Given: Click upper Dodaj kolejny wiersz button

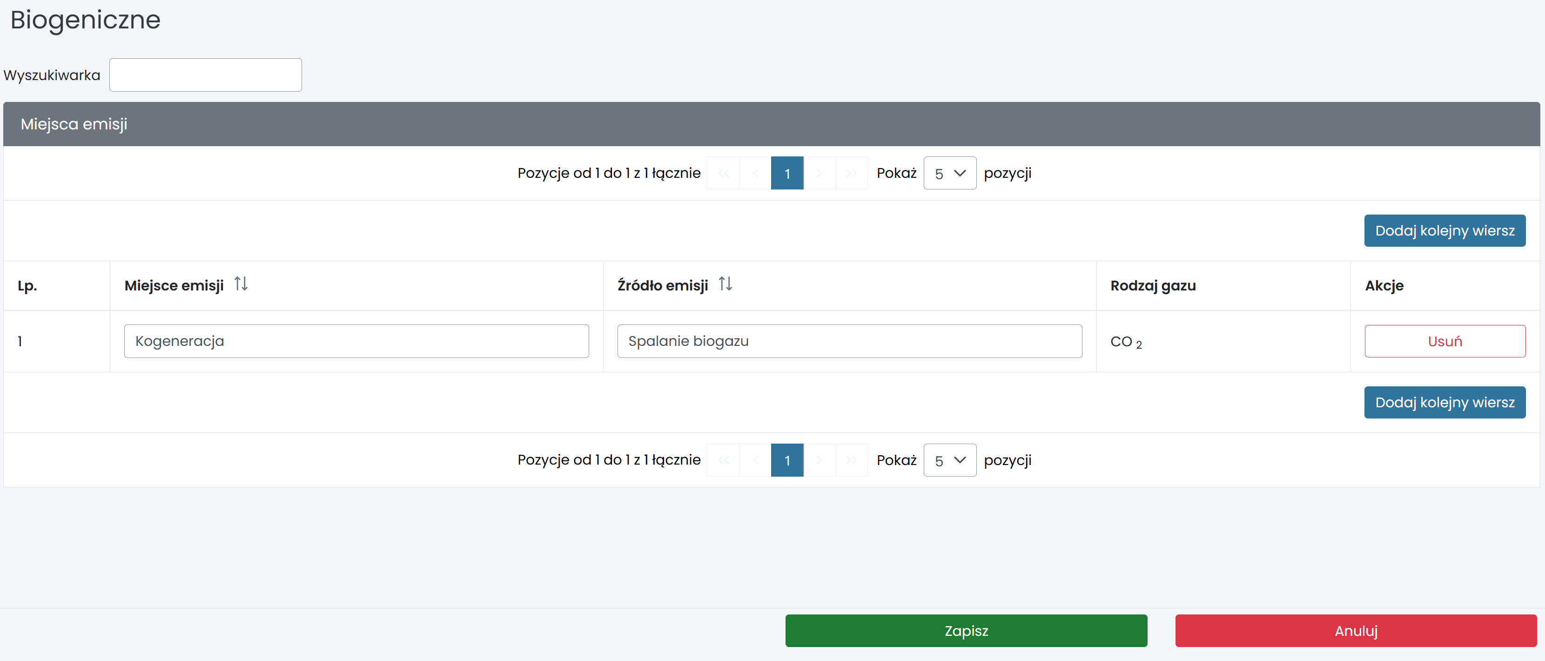Looking at the screenshot, I should [1444, 231].
